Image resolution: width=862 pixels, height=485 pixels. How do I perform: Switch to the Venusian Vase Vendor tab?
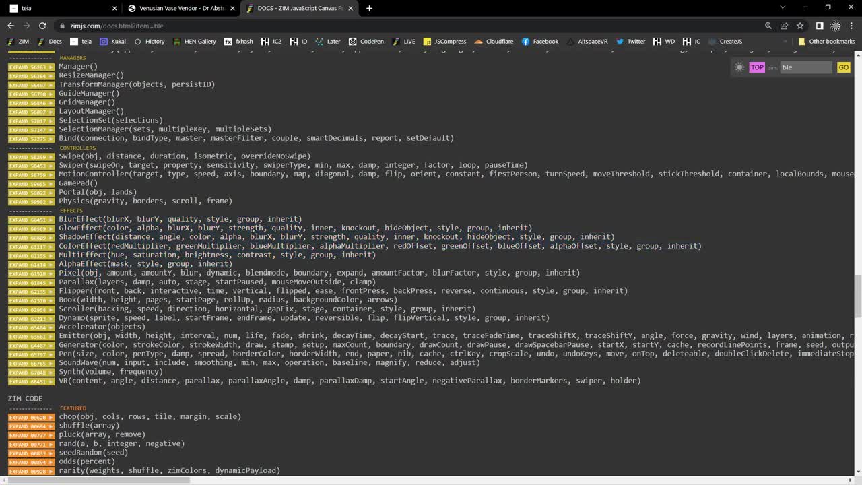click(182, 8)
